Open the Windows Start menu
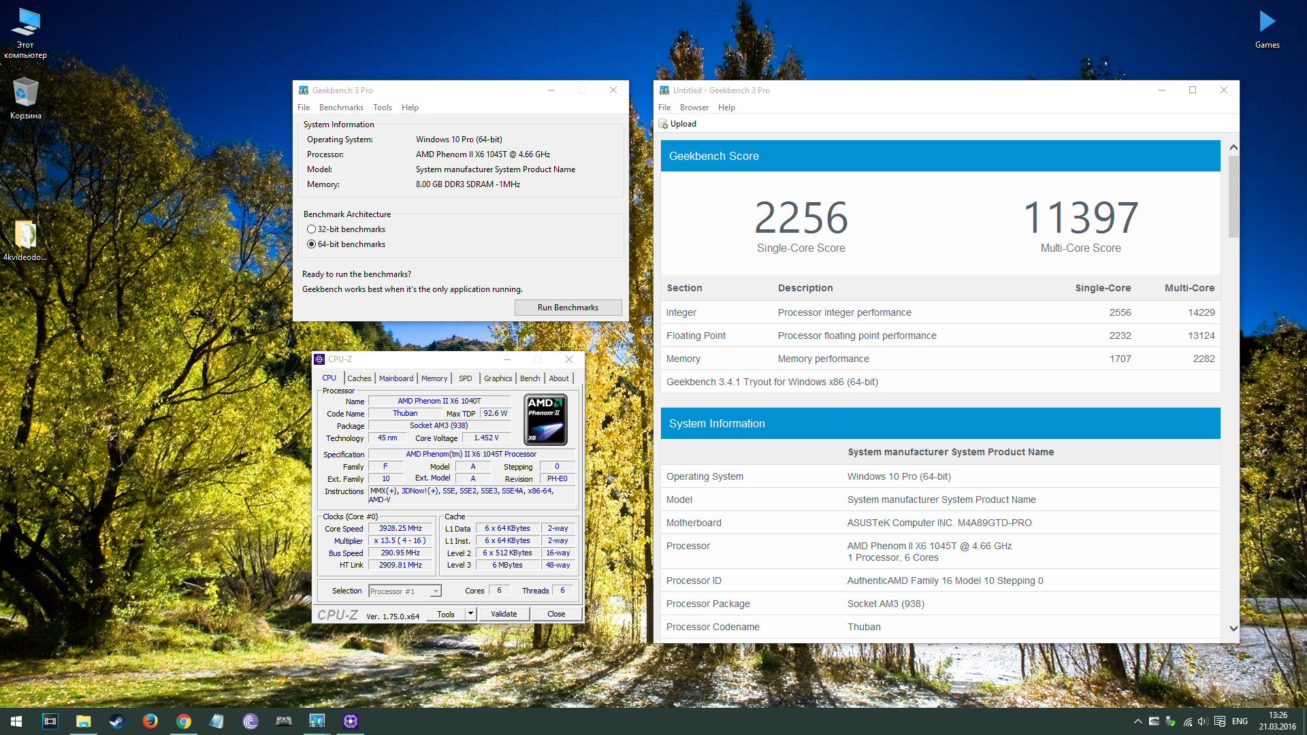The image size is (1307, 735). point(16,721)
